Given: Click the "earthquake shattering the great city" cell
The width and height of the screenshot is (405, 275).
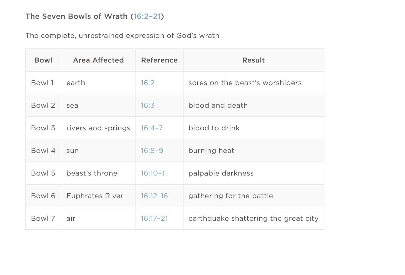Looking at the screenshot, I should click(253, 218).
